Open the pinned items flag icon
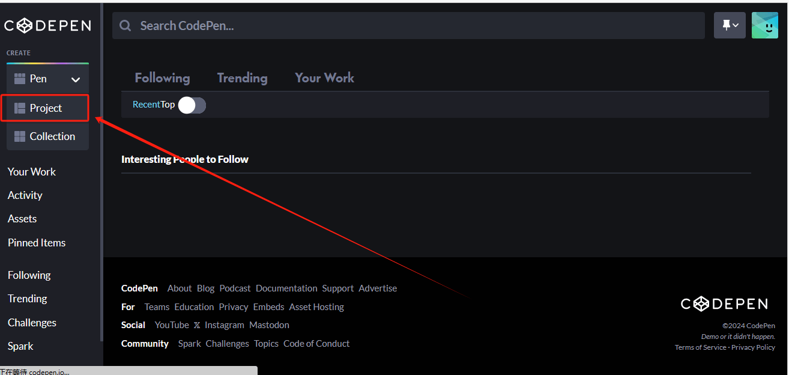 pos(726,25)
